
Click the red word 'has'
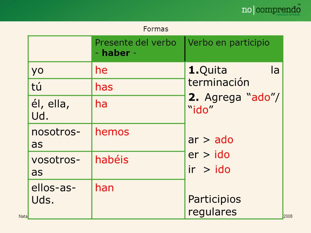pyautogui.click(x=104, y=87)
